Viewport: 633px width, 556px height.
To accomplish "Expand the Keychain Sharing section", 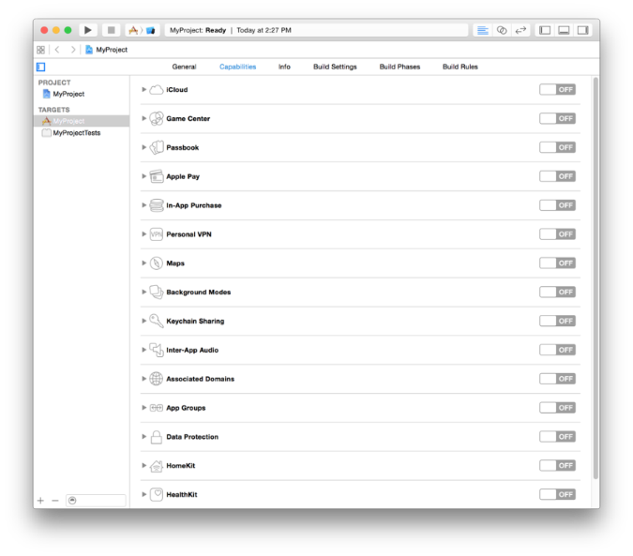I will [144, 322].
